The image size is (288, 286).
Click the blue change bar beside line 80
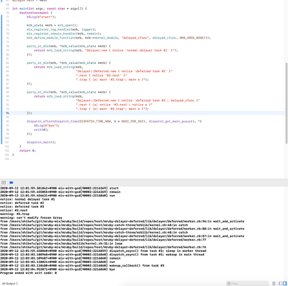pos(2,55)
